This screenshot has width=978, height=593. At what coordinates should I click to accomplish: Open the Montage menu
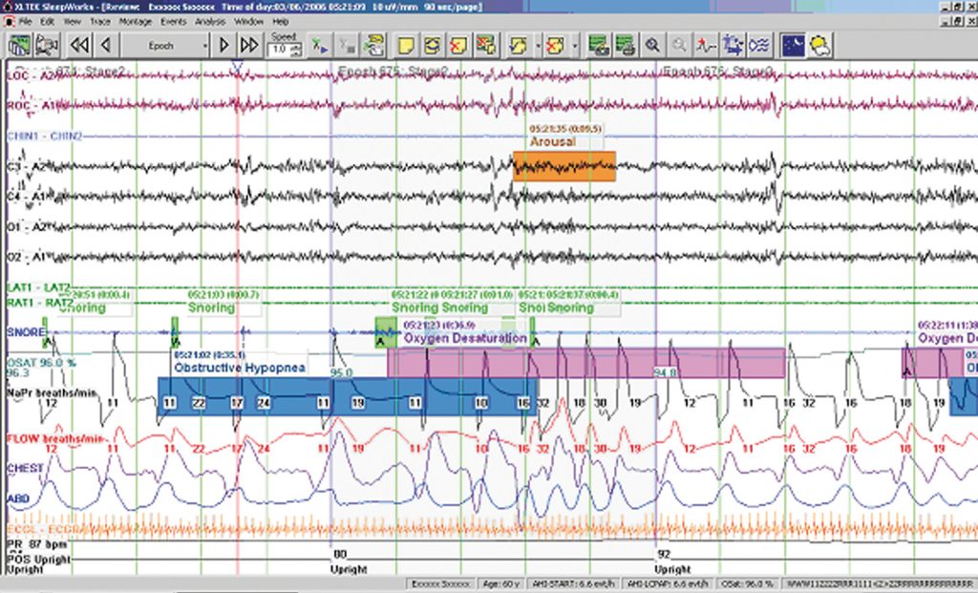coord(136,20)
